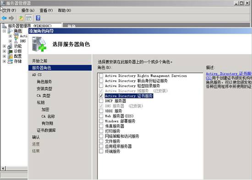The image size is (252, 180).
Task: Go to the 开始之前 wizard step
Action: pyautogui.click(x=40, y=61)
